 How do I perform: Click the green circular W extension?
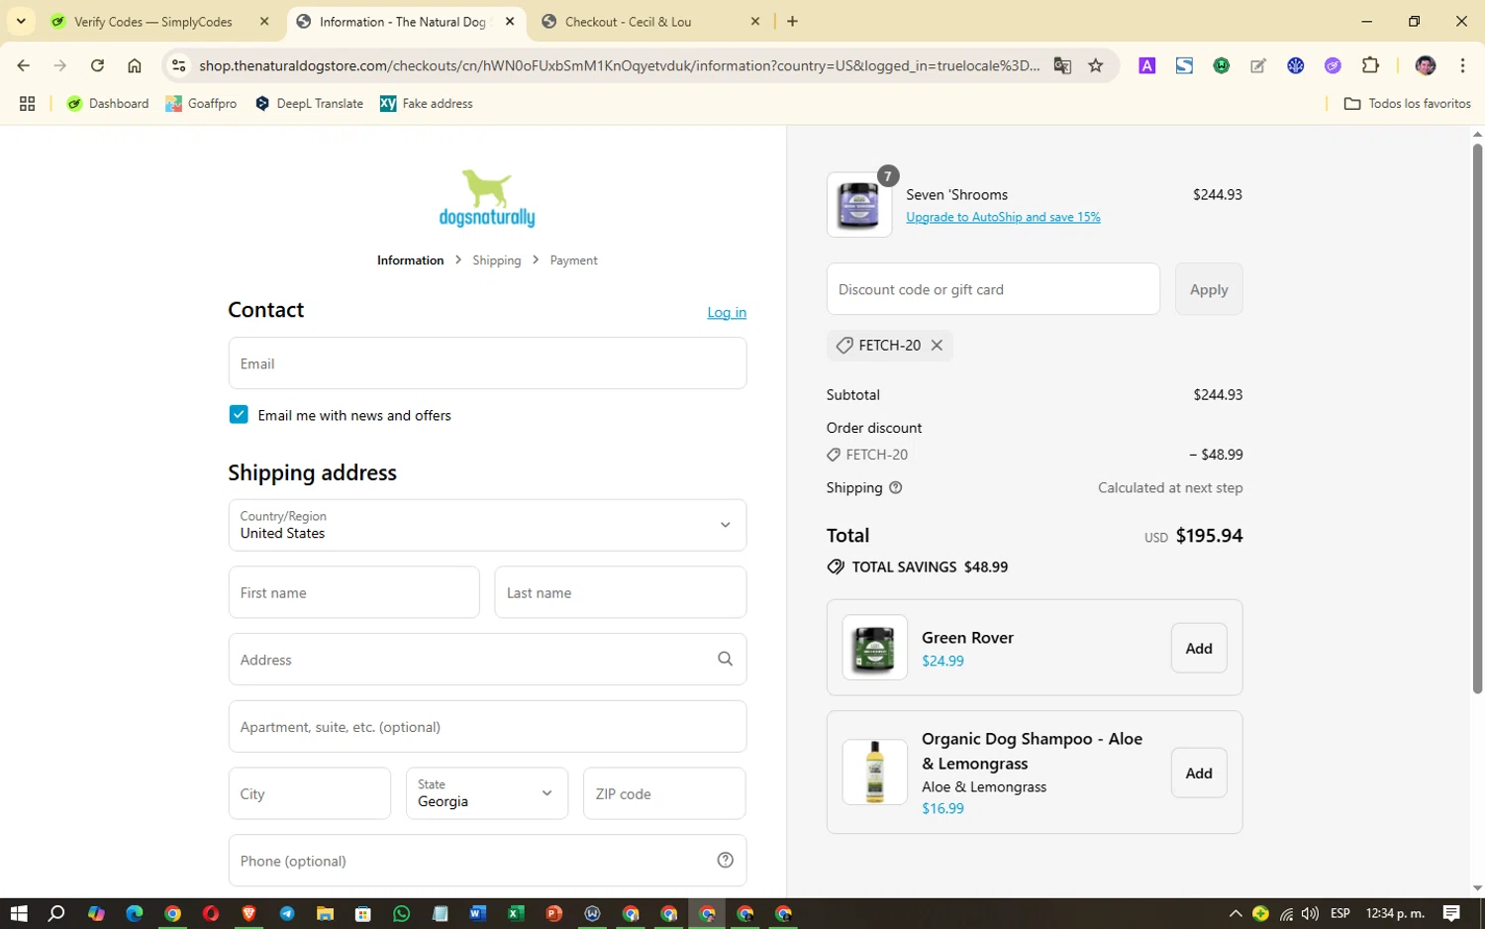tap(1222, 65)
